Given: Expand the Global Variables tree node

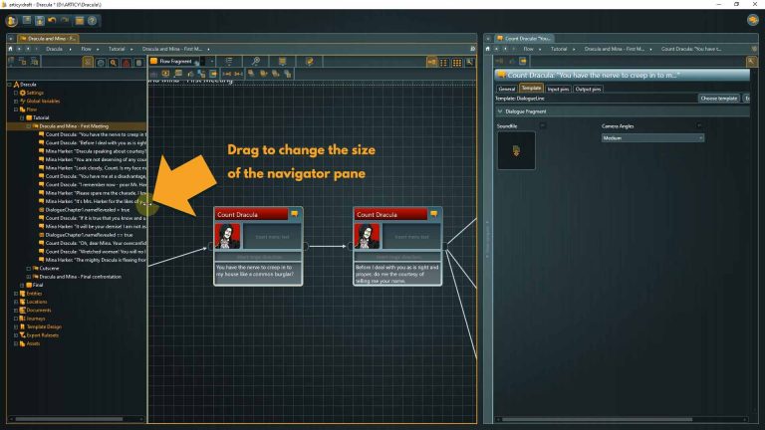Looking at the screenshot, I should pyautogui.click(x=16, y=101).
